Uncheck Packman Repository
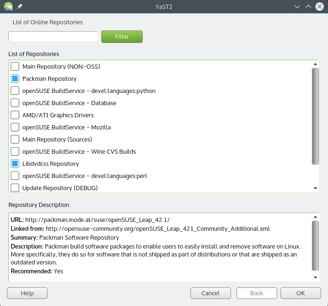 tap(15, 78)
